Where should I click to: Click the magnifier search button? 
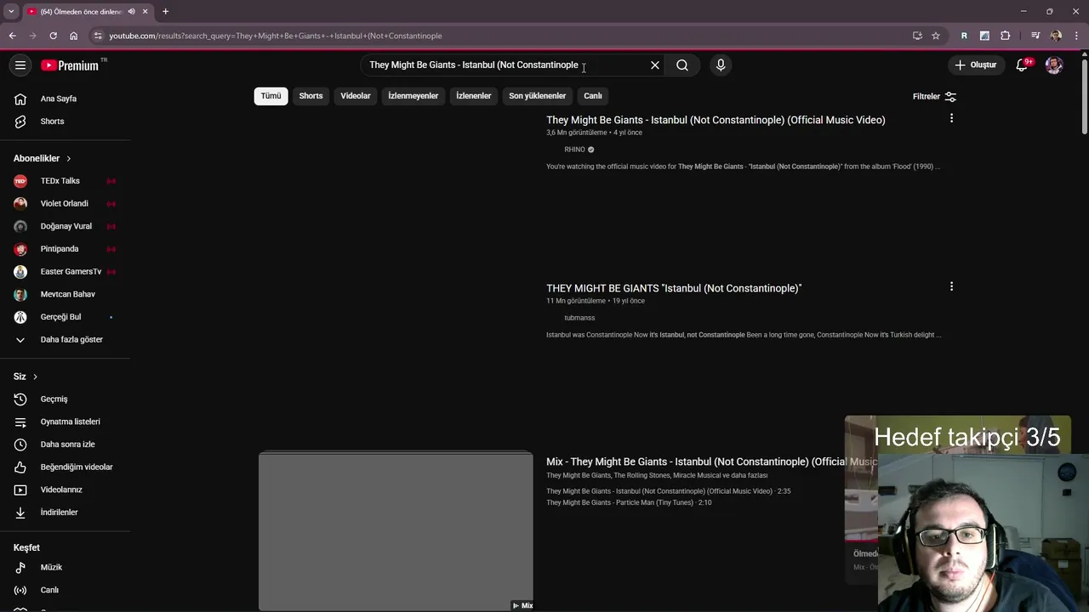coord(682,65)
